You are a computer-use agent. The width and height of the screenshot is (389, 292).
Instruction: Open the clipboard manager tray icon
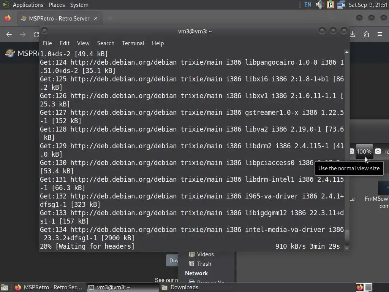click(x=330, y=5)
